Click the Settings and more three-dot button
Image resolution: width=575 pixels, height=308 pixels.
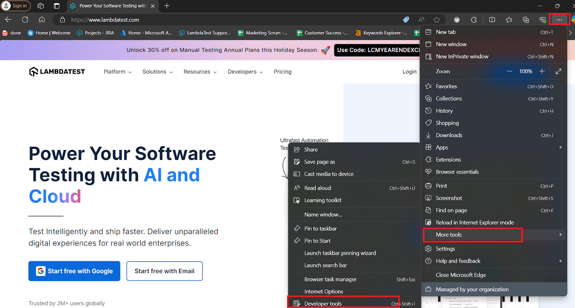[559, 20]
